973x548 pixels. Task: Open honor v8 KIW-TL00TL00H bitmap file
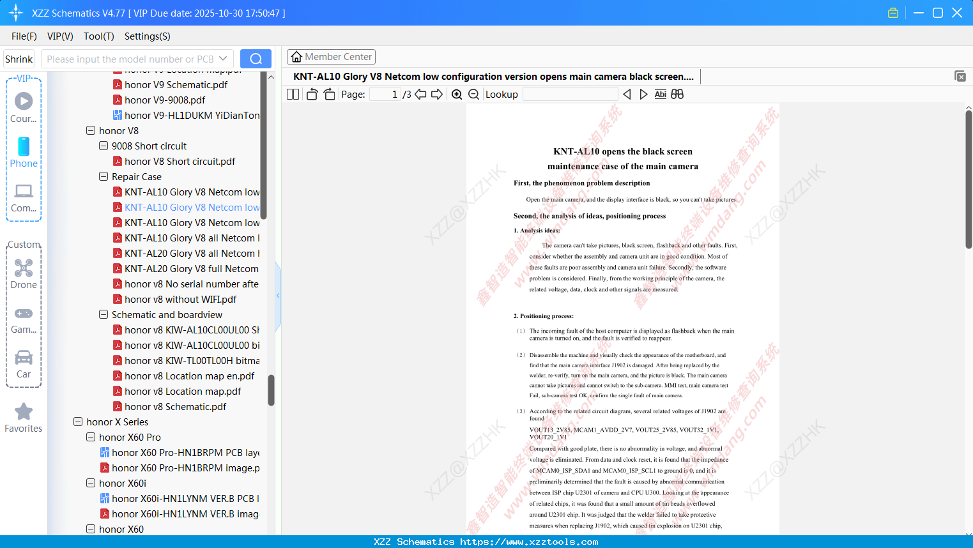point(187,360)
